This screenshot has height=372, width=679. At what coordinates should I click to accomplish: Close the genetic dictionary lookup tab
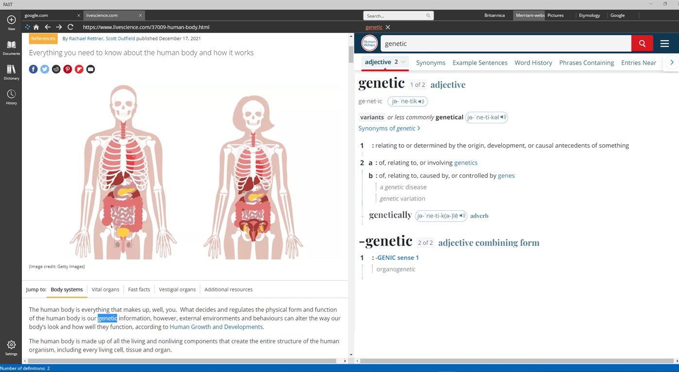(388, 27)
